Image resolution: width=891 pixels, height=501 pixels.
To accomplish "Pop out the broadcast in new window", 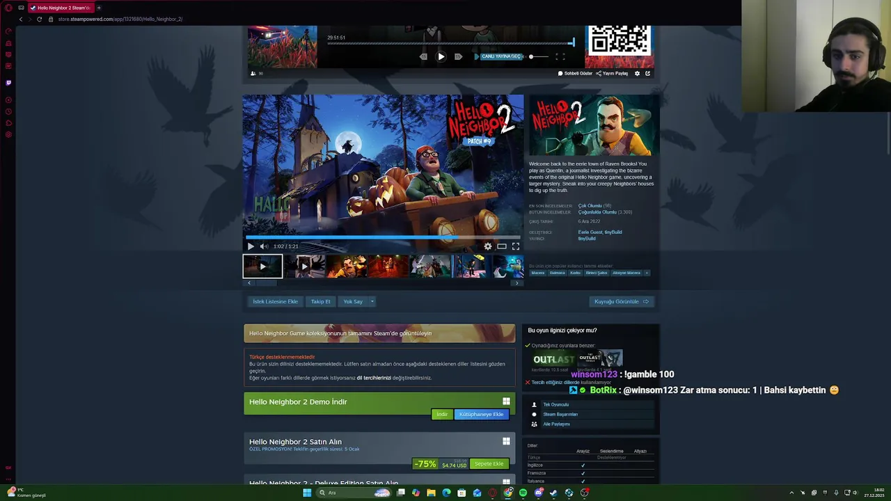I will [648, 73].
